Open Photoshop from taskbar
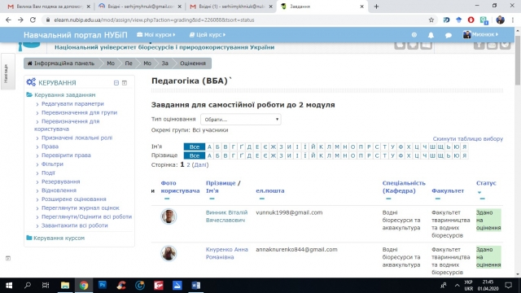 click(103, 286)
